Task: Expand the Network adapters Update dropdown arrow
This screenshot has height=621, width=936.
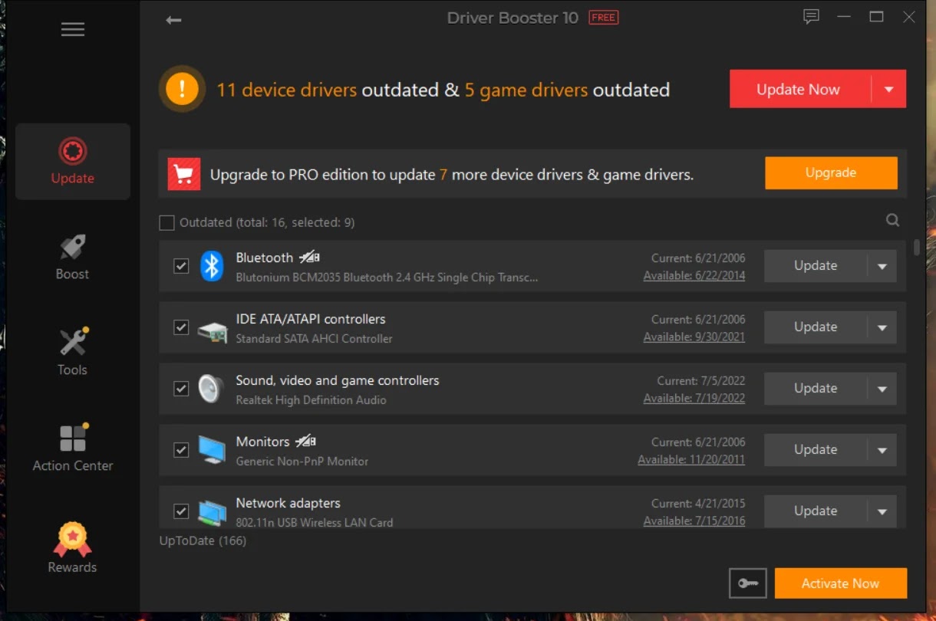Action: coord(882,511)
